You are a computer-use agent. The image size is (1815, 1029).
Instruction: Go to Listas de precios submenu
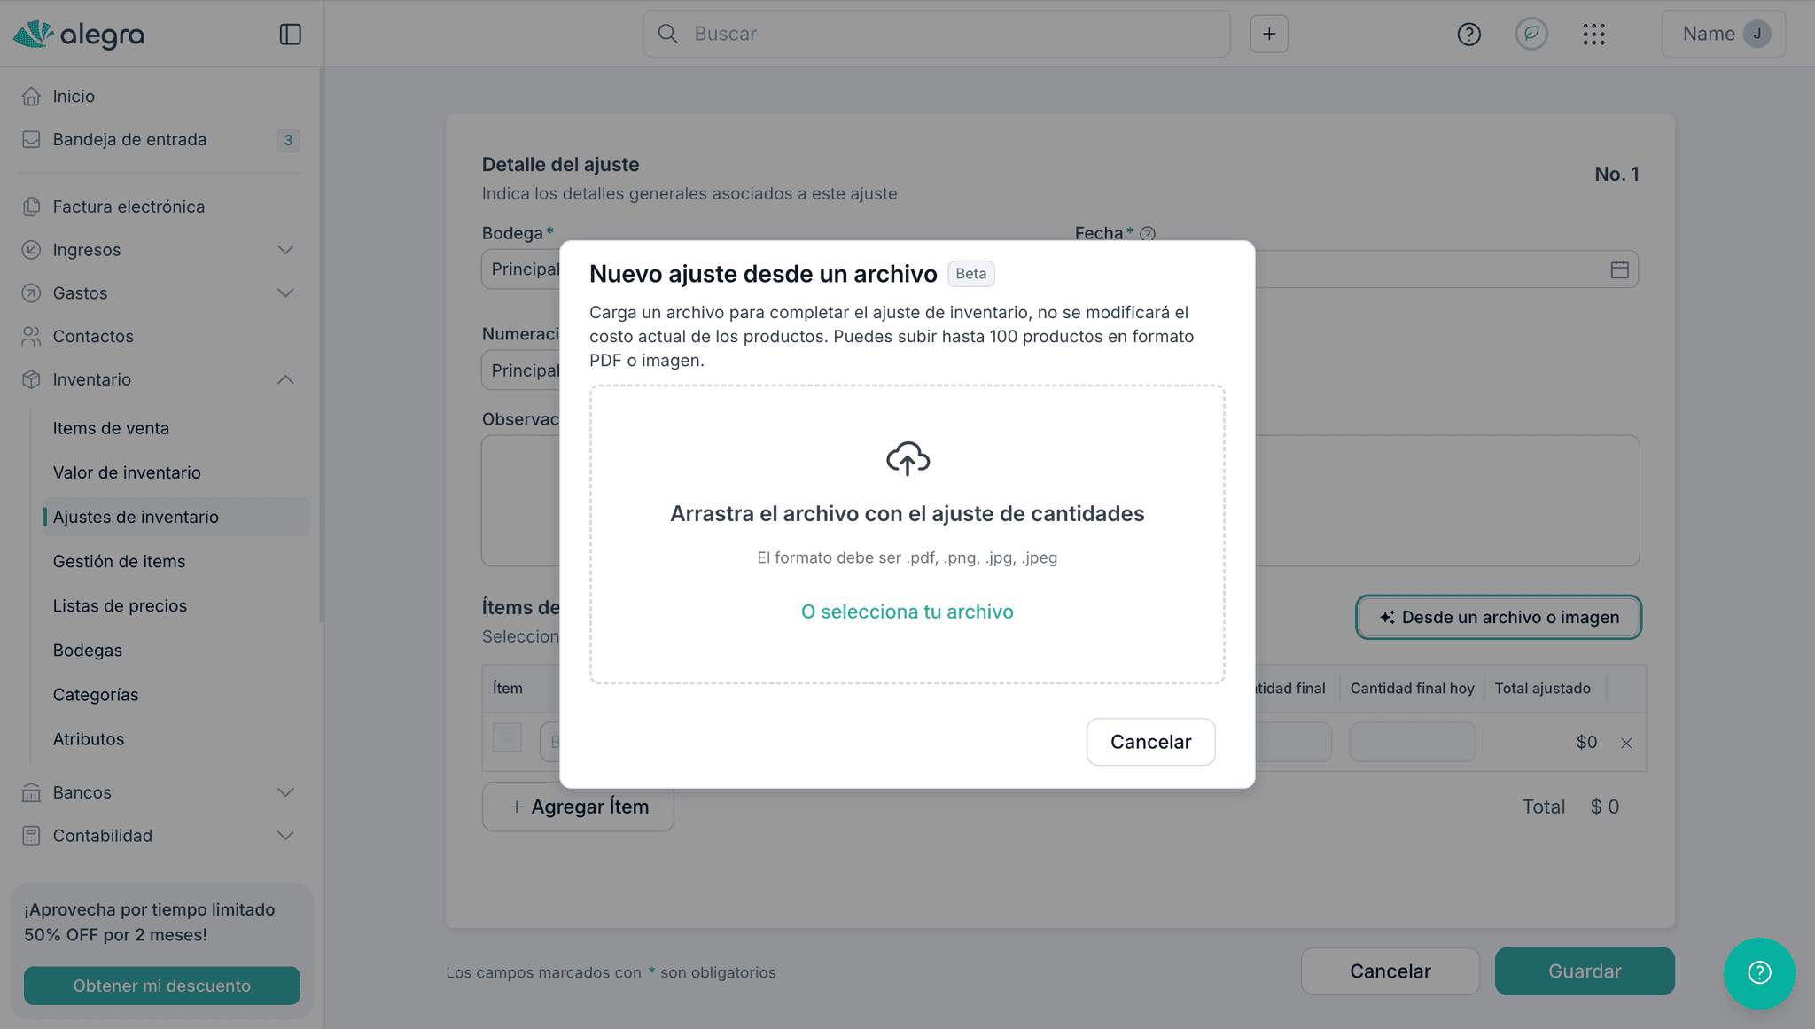[120, 606]
